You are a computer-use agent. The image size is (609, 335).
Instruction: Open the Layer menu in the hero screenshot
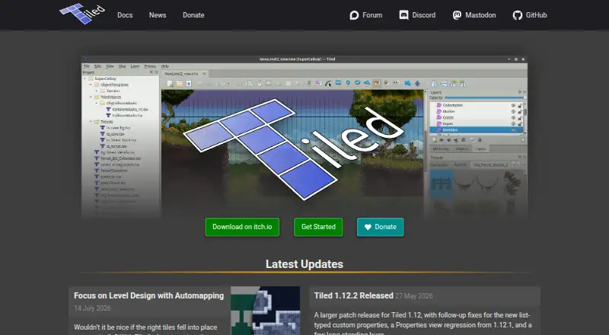135,66
